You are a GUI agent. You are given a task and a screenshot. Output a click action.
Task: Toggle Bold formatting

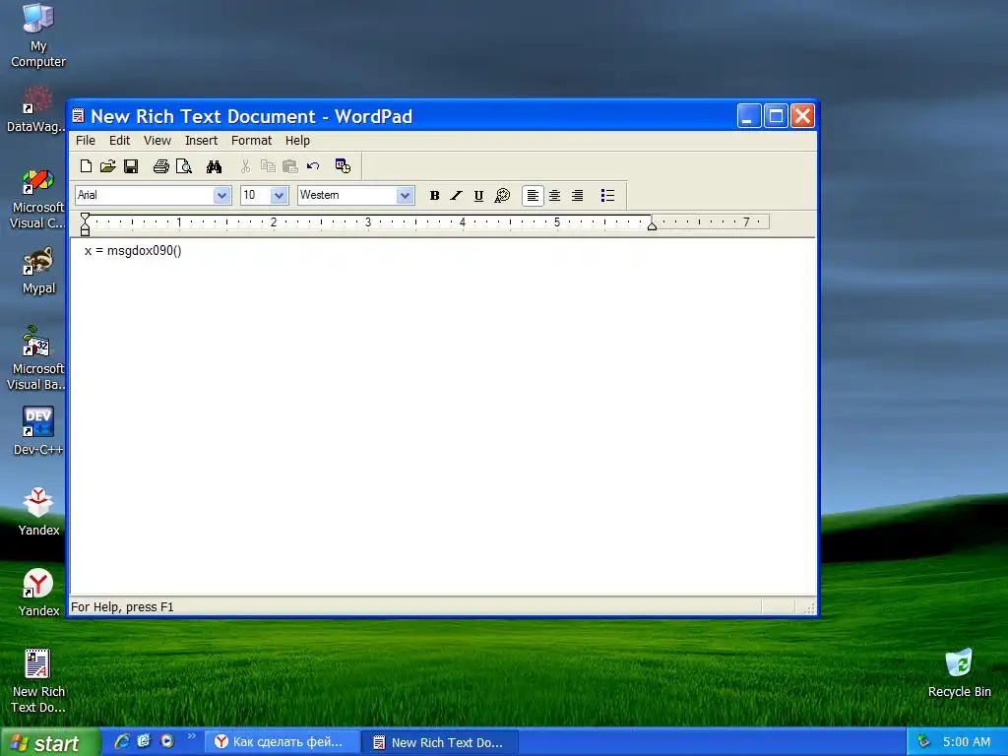pyautogui.click(x=434, y=196)
